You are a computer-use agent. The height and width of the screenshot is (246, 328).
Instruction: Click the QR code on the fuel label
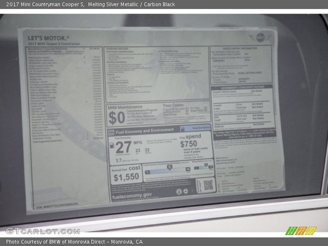(x=208, y=185)
